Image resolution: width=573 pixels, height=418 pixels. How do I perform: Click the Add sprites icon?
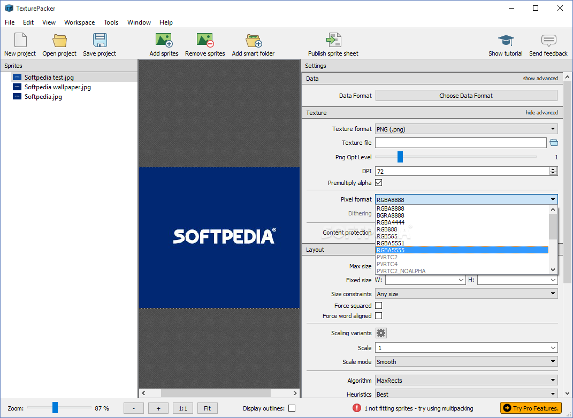(x=164, y=40)
